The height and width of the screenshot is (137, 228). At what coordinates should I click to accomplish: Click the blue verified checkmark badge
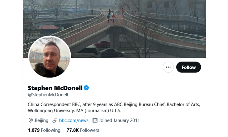tap(86, 88)
